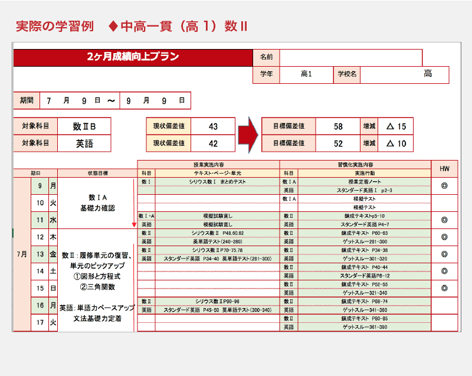The height and width of the screenshot is (376, 472).
Task: Select the 7月 month cell
Action: click(22, 254)
